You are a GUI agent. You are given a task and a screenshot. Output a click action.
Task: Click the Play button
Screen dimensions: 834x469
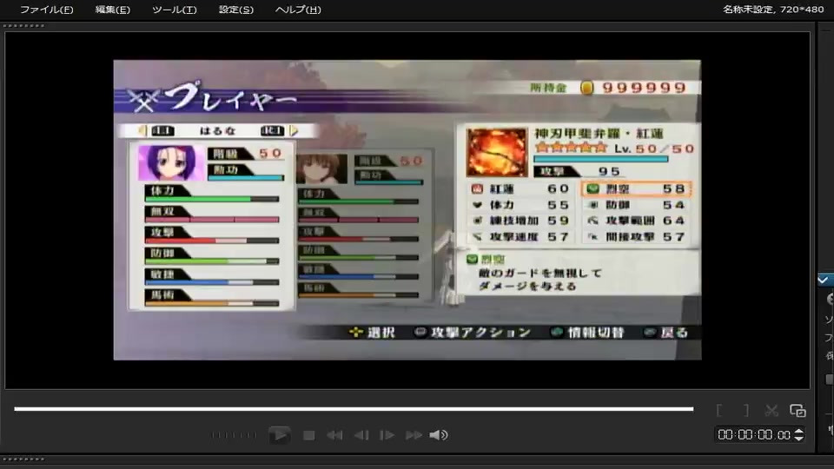pyautogui.click(x=279, y=435)
